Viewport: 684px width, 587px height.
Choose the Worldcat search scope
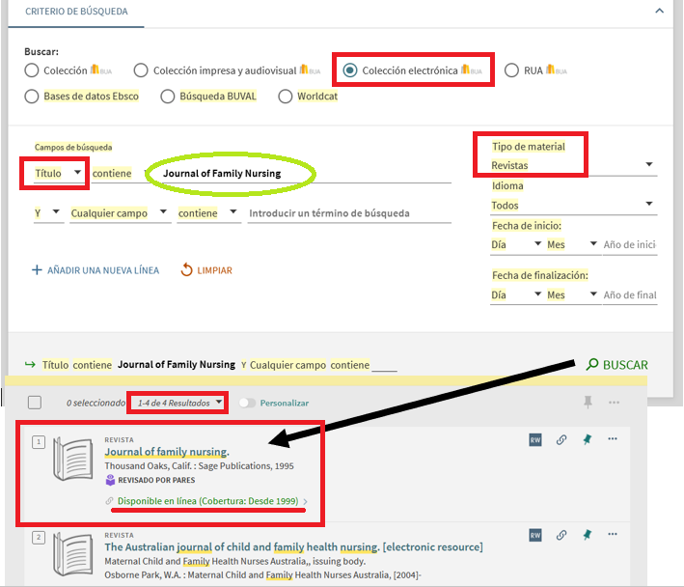[285, 97]
